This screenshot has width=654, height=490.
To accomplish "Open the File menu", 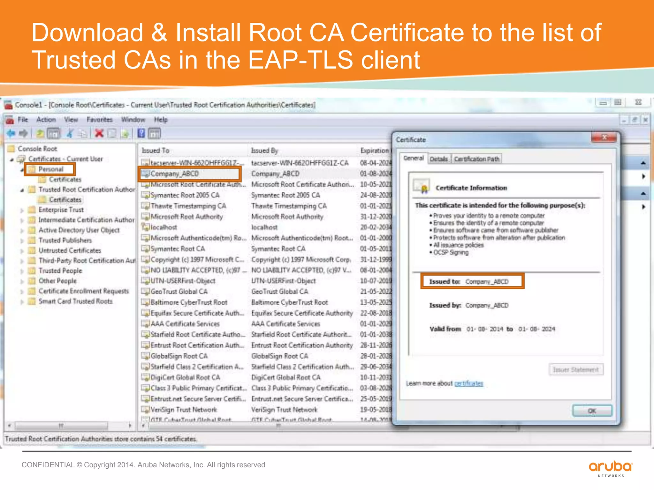I will pos(23,120).
